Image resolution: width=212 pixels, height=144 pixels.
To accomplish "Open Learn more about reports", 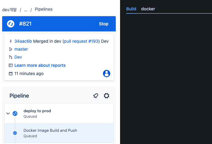I will point(40,65).
